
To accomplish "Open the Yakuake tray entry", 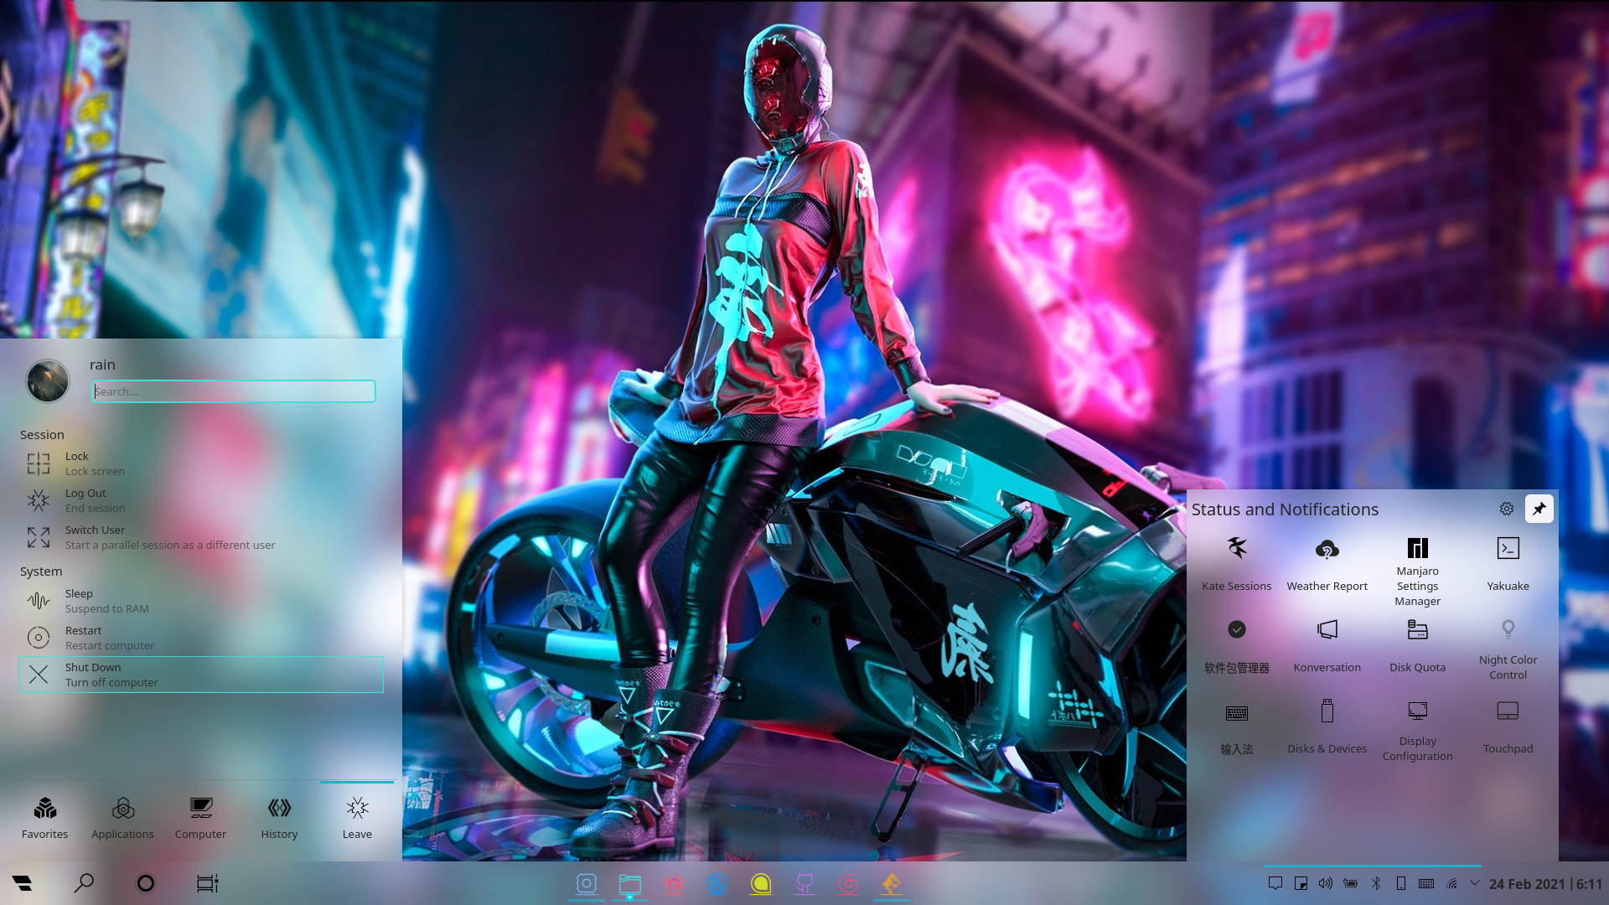I will point(1508,564).
